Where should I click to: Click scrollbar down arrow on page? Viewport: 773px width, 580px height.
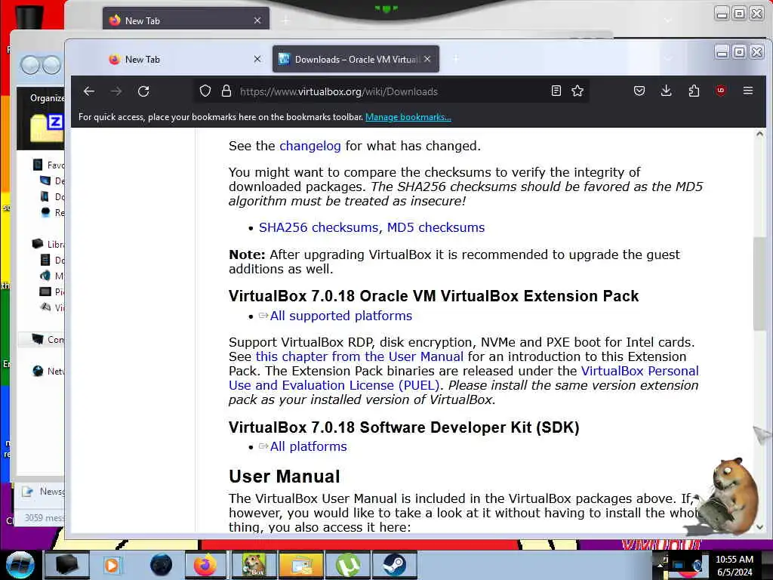(759, 527)
